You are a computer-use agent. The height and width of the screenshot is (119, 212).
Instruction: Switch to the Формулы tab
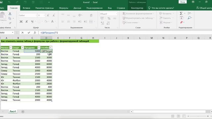64,8
